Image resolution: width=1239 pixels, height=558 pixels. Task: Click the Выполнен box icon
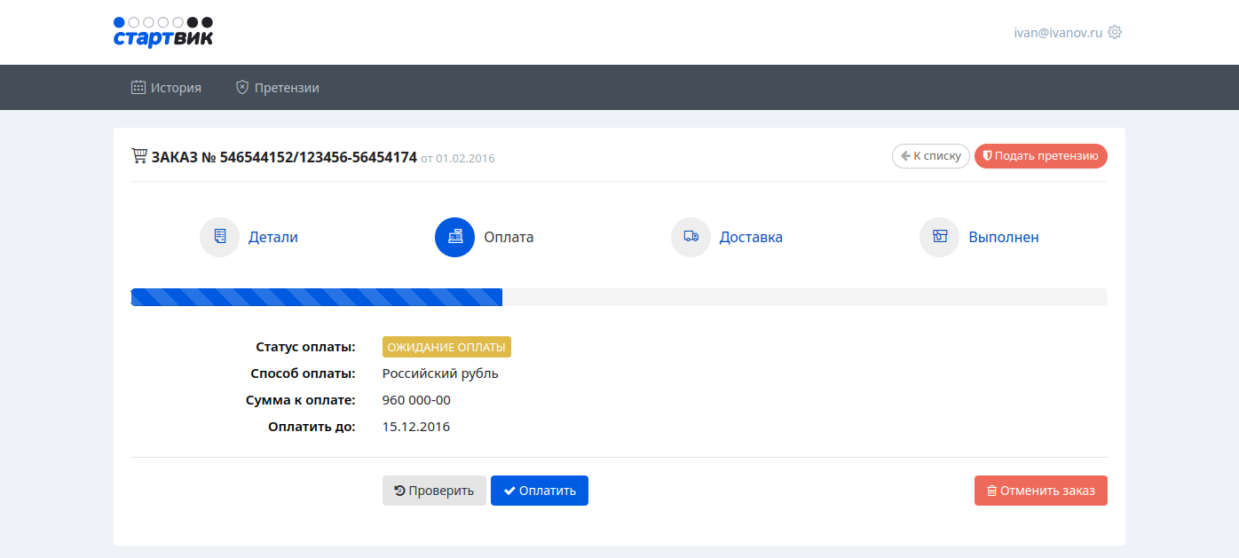939,238
